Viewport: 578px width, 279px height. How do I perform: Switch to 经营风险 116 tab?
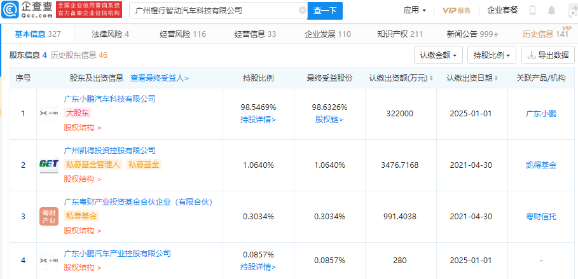coord(183,34)
